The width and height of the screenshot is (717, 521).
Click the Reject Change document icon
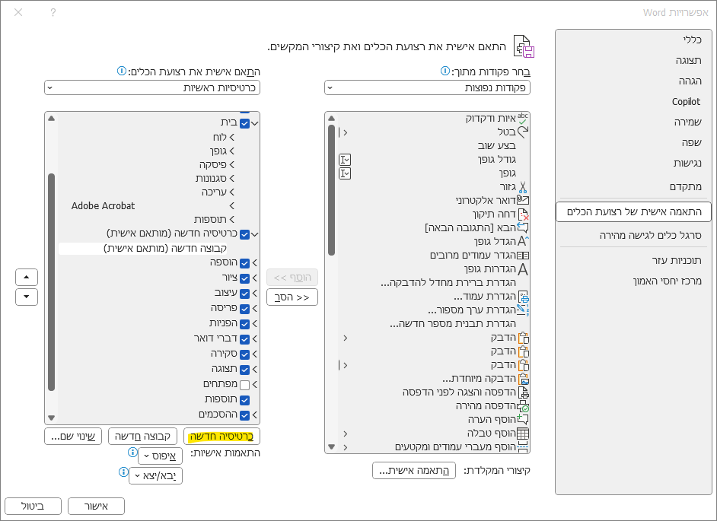point(522,214)
